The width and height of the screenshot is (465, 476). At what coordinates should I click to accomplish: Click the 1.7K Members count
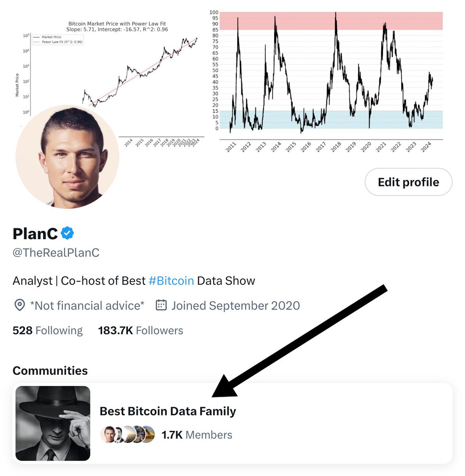(197, 435)
